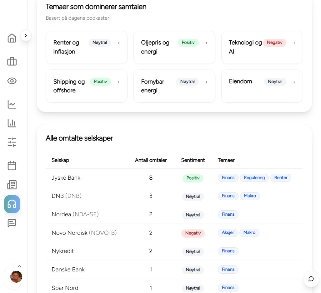Open the calendar icon in sidebar
This screenshot has width=321, height=293.
tap(12, 166)
